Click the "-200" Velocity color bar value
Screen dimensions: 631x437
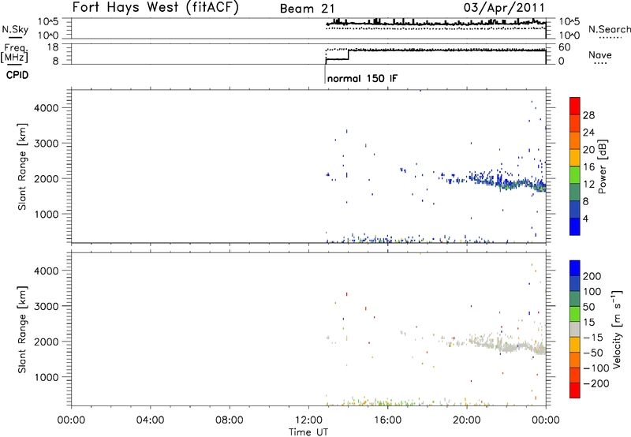596,383
